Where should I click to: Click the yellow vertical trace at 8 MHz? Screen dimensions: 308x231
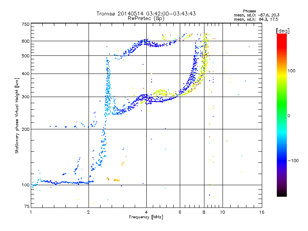pos(206,55)
